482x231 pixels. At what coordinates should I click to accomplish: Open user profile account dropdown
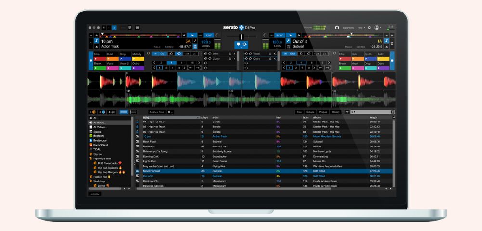coord(377,27)
